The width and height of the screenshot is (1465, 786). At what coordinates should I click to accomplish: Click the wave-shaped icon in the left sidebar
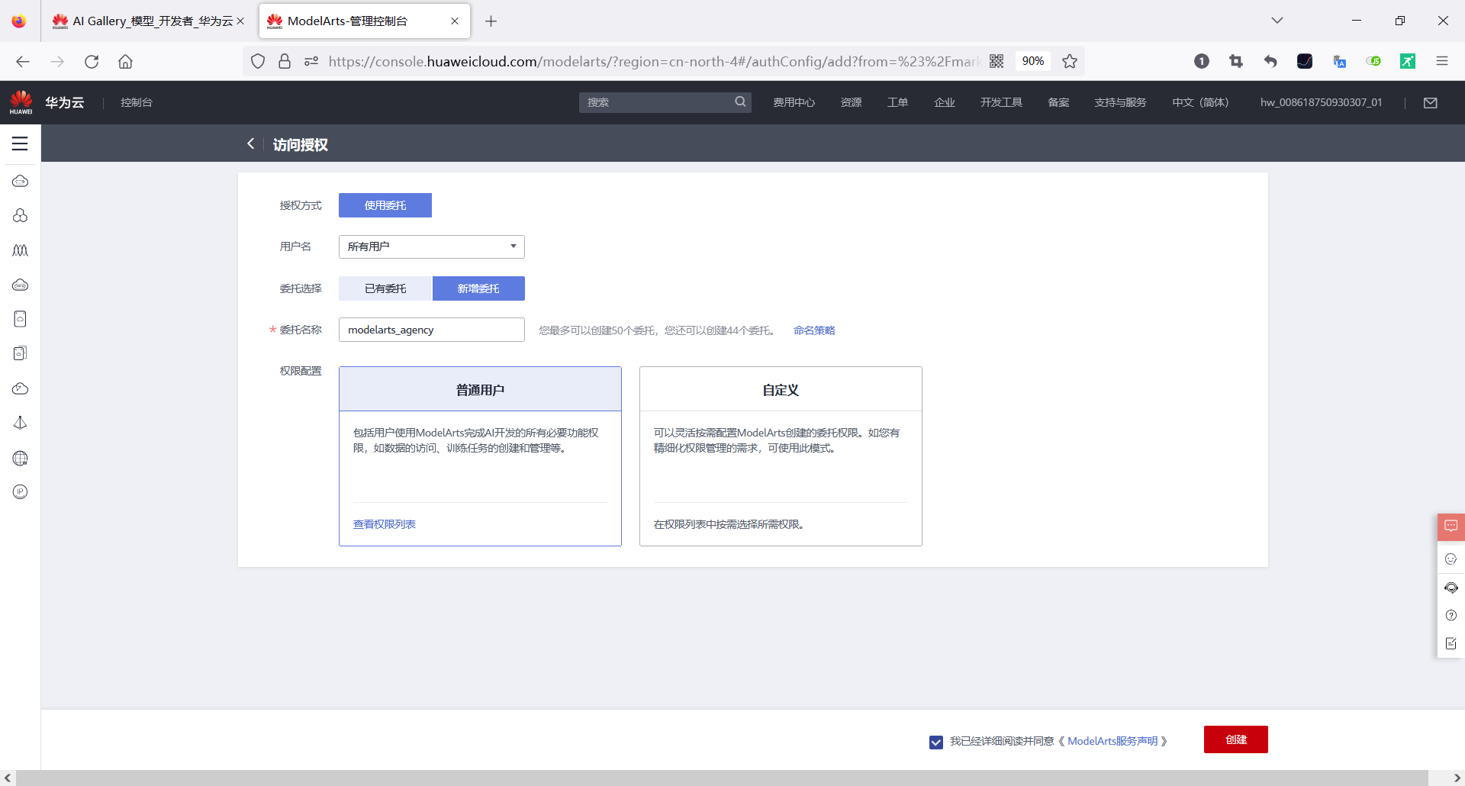click(x=21, y=250)
